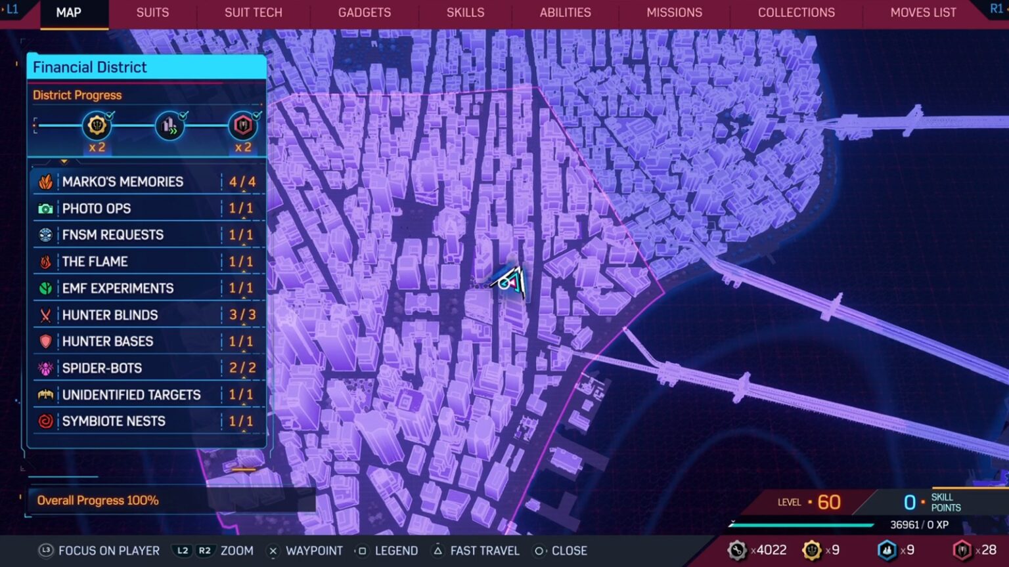Click the EMF Experiments label
Screen dimensions: 1009x567
[x=118, y=288]
